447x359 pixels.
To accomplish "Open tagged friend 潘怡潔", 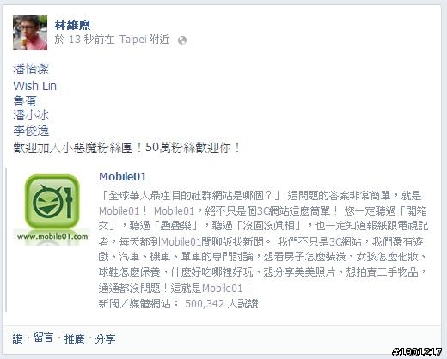I will pyautogui.click(x=31, y=69).
